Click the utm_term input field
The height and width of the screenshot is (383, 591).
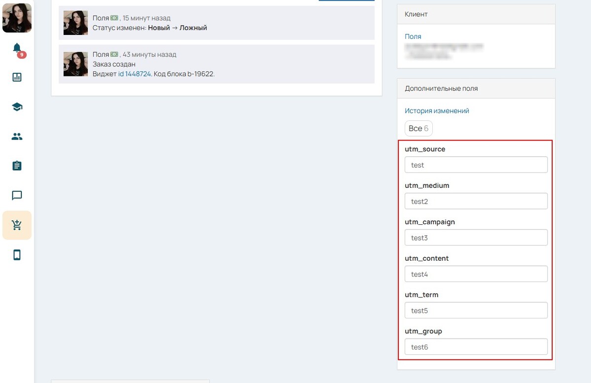coord(476,311)
